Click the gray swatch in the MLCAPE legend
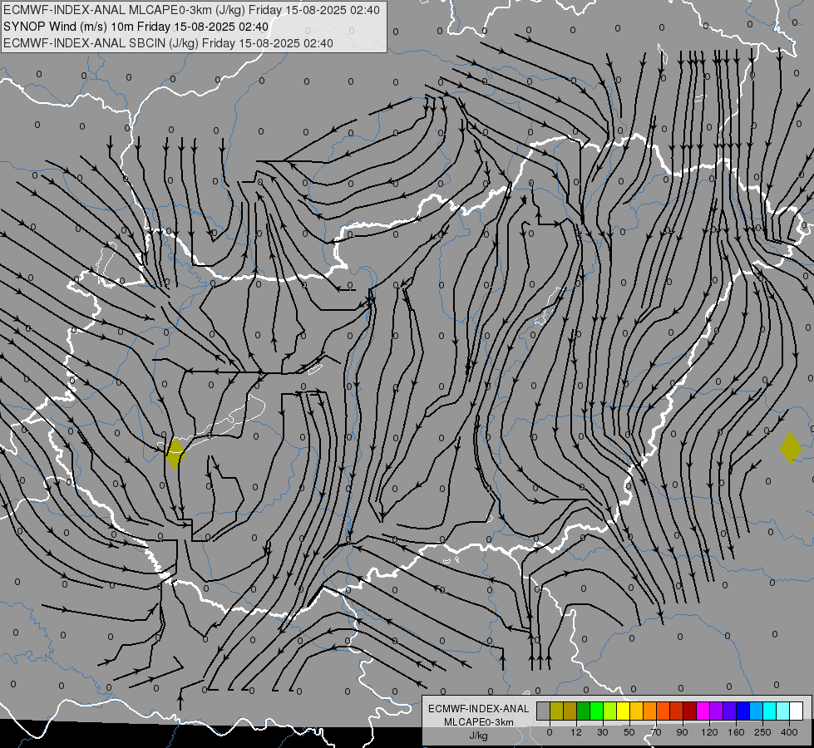The image size is (814, 748). [x=543, y=711]
